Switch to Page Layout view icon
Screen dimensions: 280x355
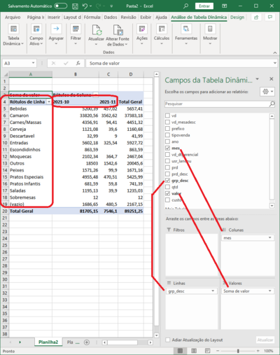pos(194,351)
